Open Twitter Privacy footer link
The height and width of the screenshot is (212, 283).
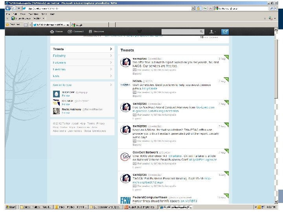click(101, 124)
